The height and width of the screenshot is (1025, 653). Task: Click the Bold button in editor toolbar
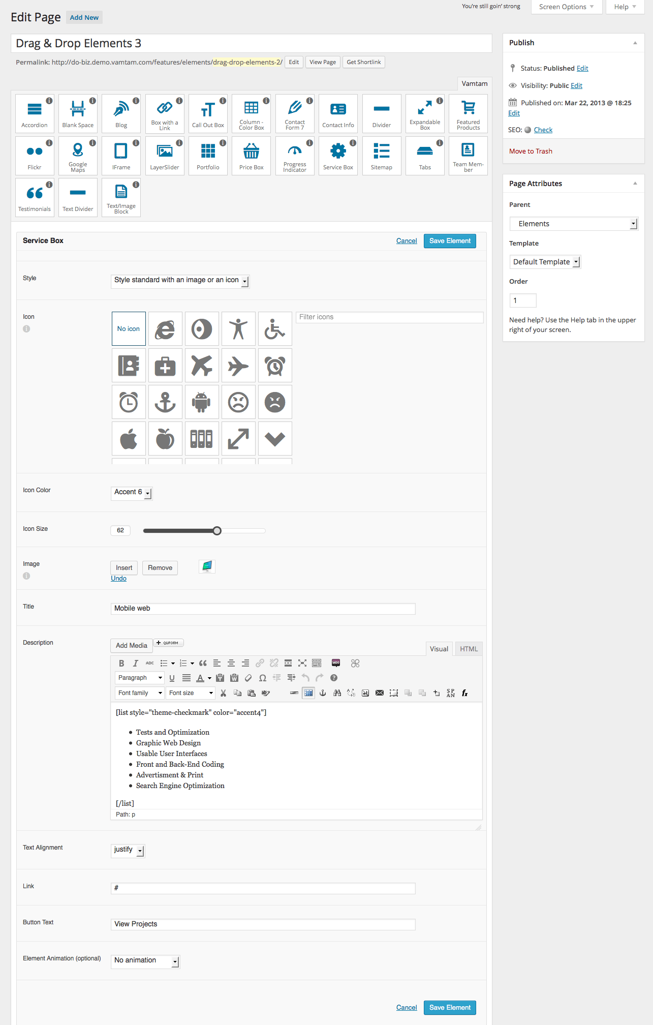(x=121, y=663)
